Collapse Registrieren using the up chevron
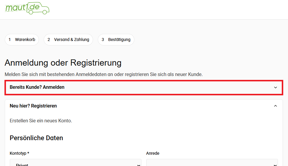 (276, 106)
